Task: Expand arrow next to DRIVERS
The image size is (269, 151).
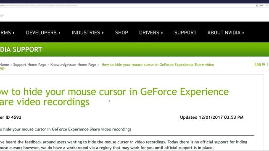Action: click(162, 33)
